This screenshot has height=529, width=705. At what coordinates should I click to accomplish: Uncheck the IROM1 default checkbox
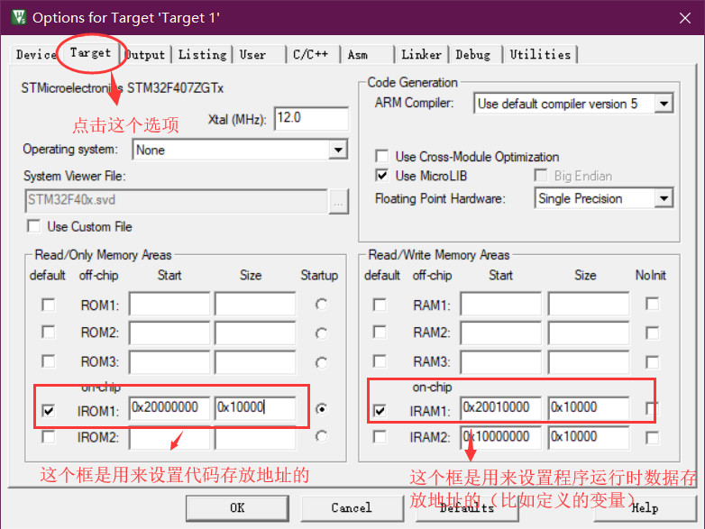point(48,410)
